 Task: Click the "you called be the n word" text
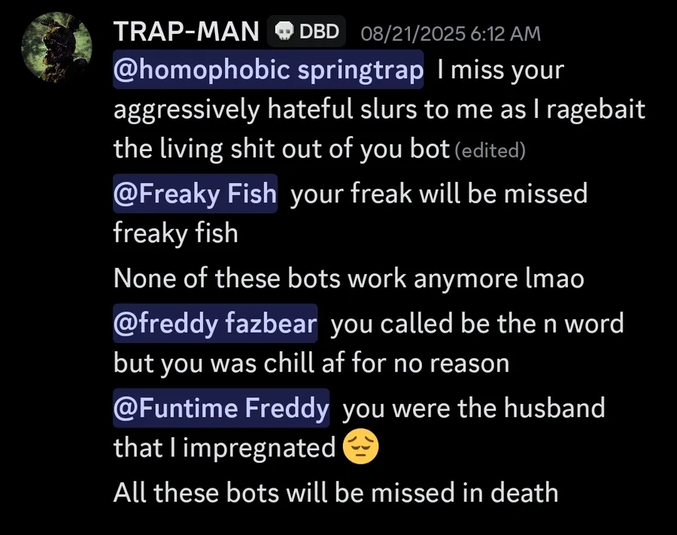pos(477,324)
